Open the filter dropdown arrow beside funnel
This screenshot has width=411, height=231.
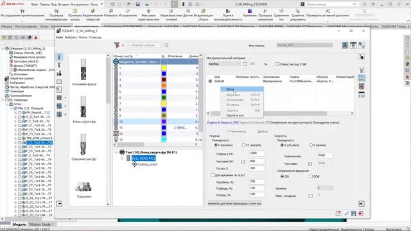(x=123, y=46)
